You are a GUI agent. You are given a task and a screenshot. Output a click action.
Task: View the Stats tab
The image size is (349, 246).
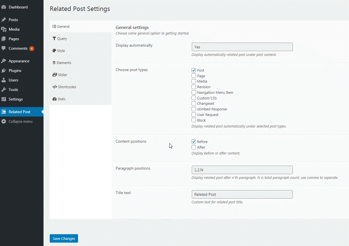pyautogui.click(x=81, y=99)
